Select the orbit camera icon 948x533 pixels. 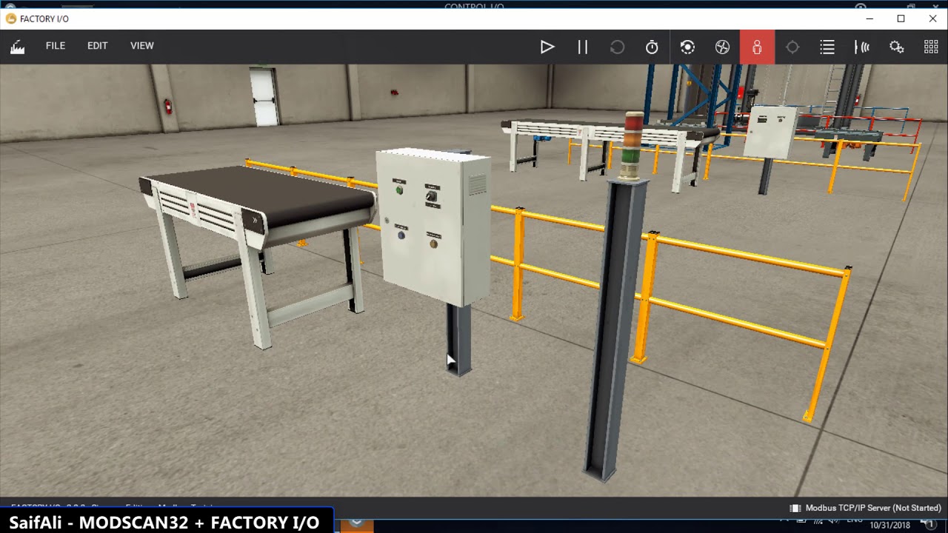(687, 47)
